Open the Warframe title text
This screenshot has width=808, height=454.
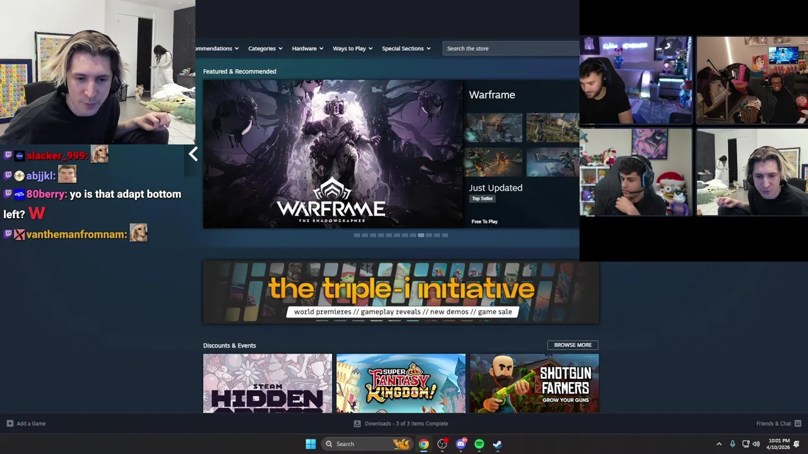click(x=492, y=95)
